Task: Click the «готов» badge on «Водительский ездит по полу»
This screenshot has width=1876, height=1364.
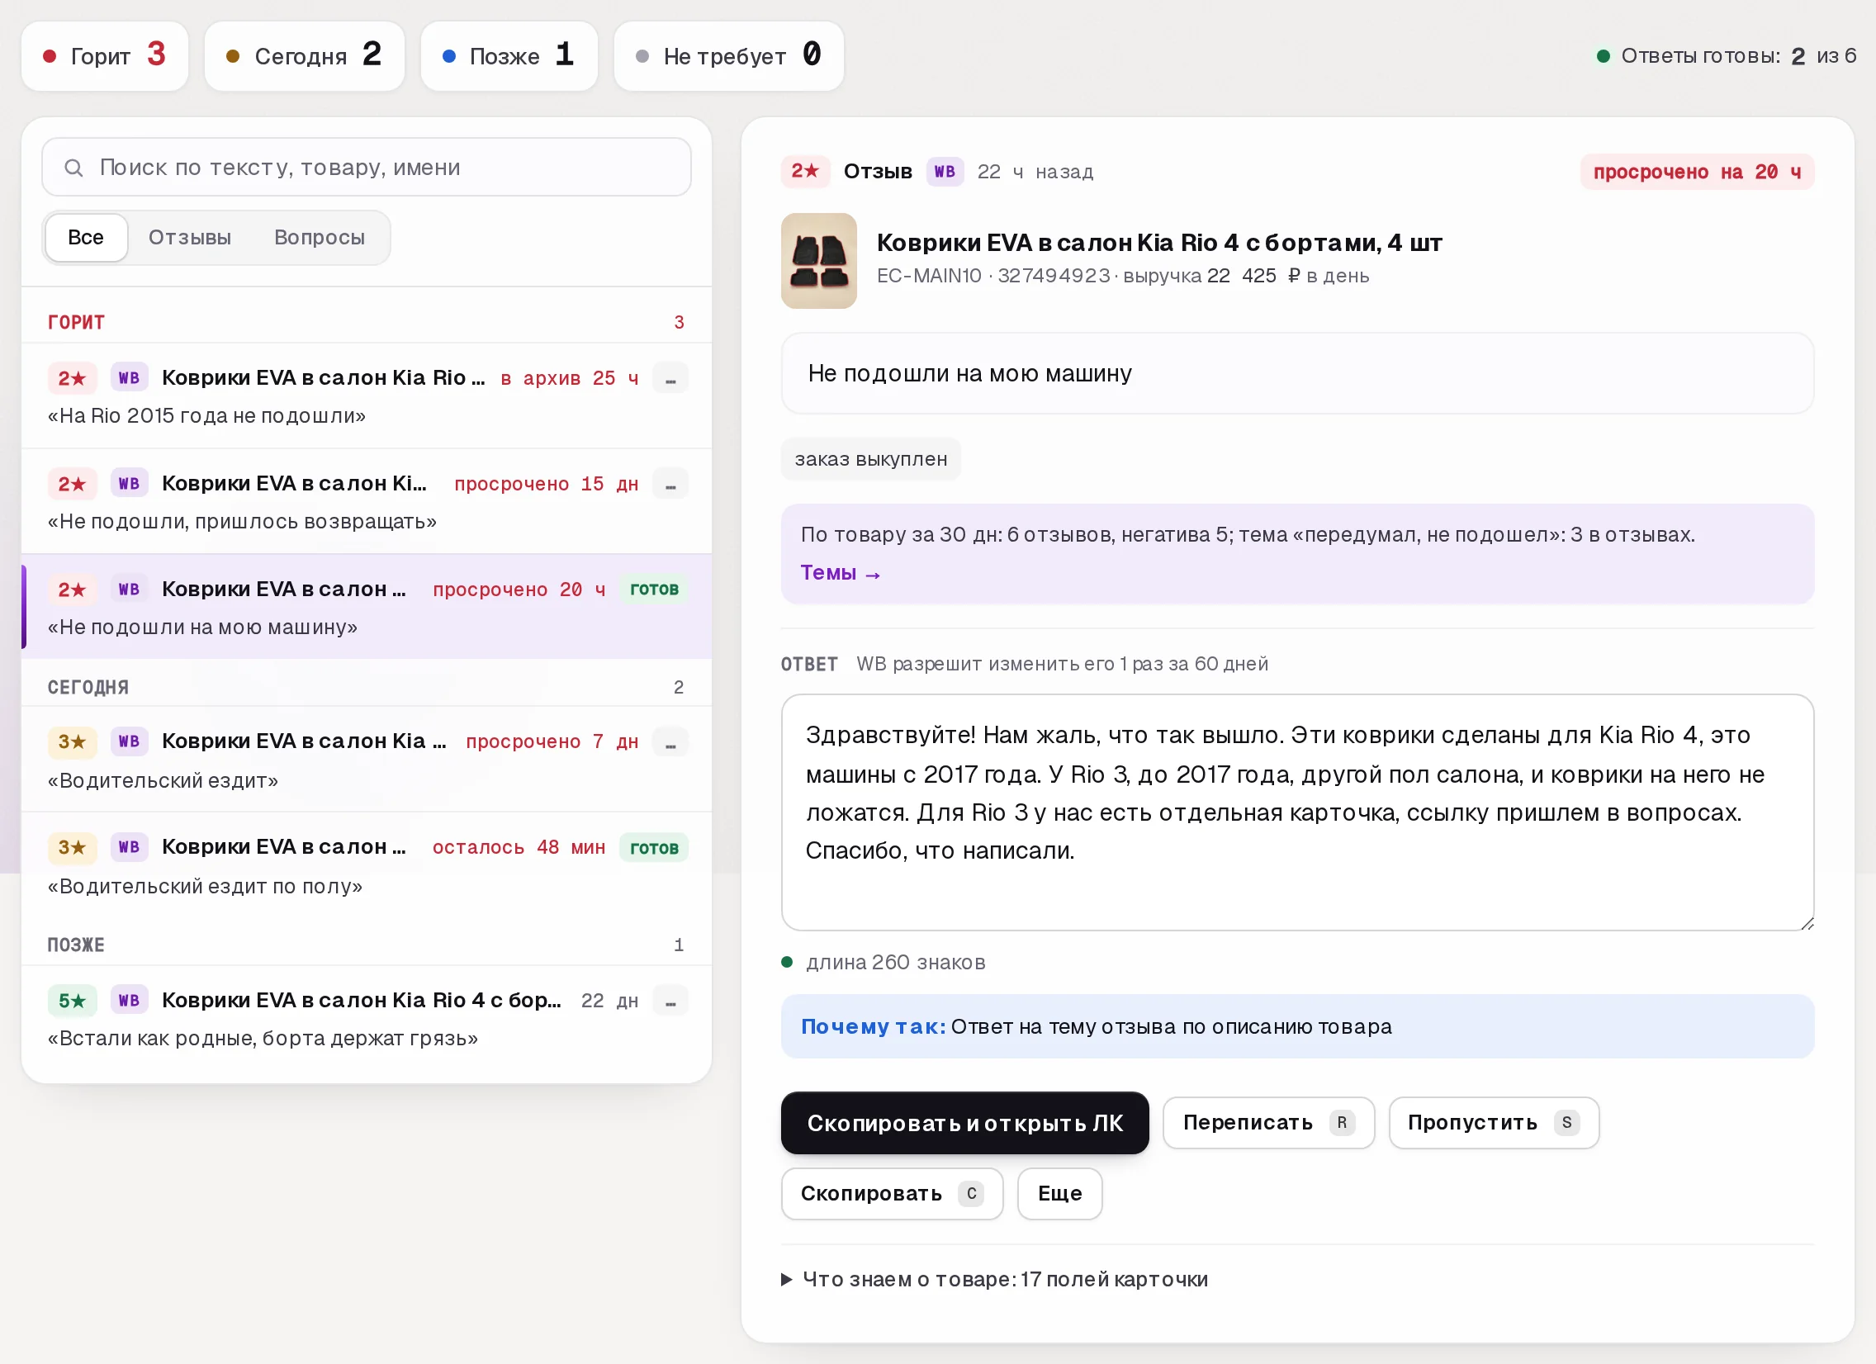Action: pyautogui.click(x=653, y=848)
